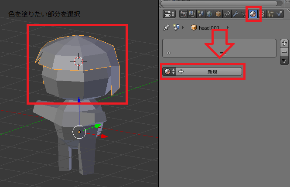Browse materials with the sphere dropdown
The height and width of the screenshot is (187, 290).
click(169, 71)
